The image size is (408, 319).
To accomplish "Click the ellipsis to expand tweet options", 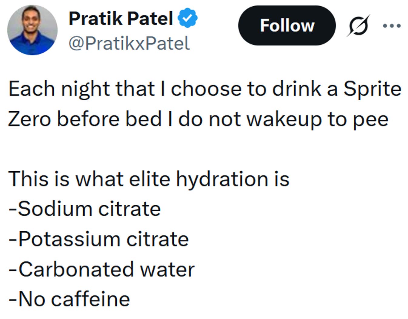I will [x=392, y=26].
